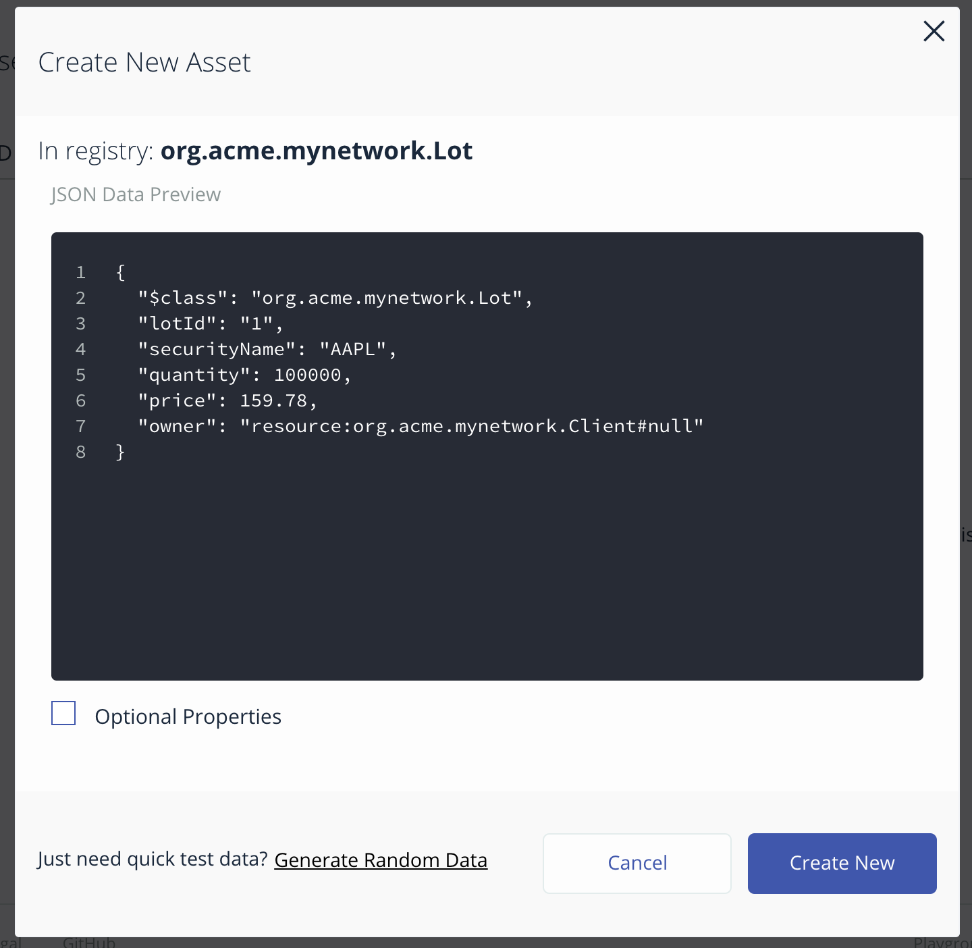Place cursor on the "$class" JSON line
Screen dimensions: 972x948
click(x=335, y=298)
